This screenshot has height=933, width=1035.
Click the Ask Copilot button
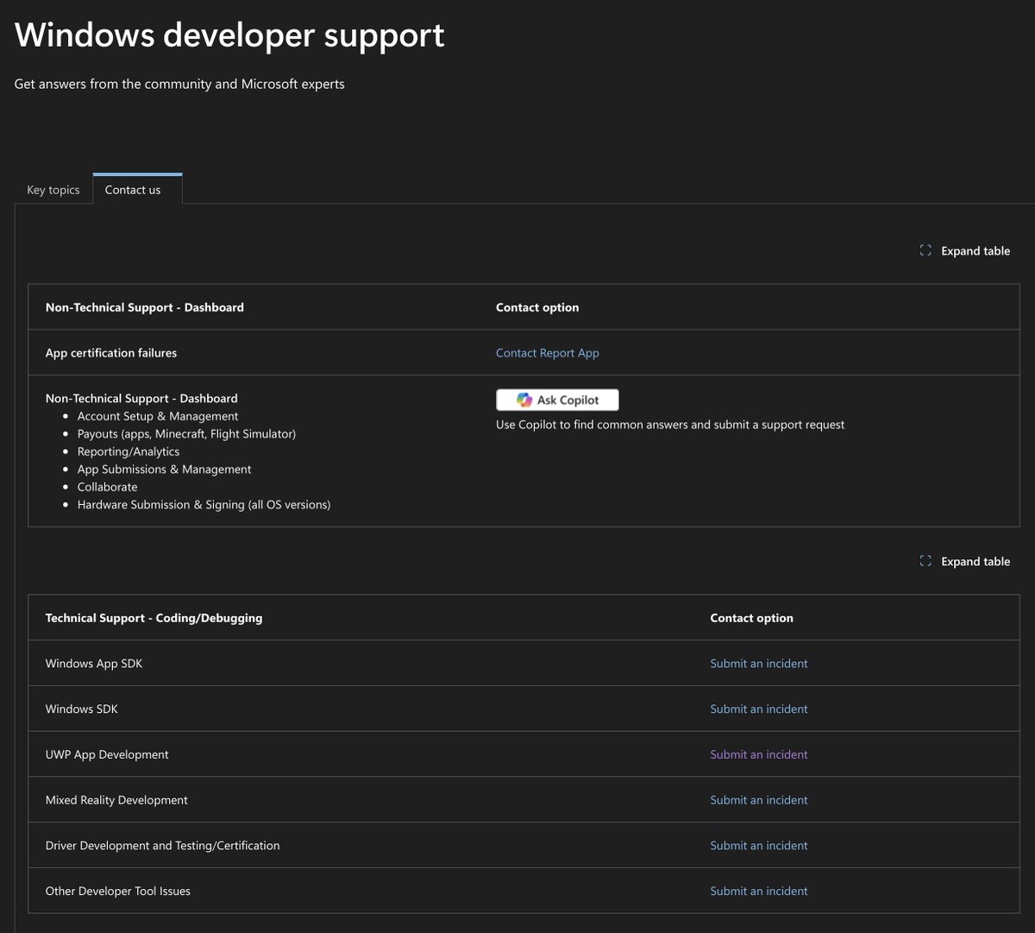(557, 400)
